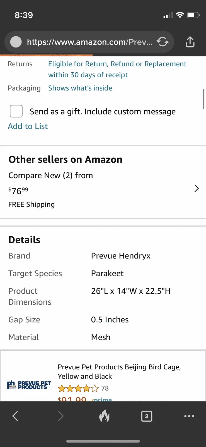Click Add to List link
Screen dimensions: 206x447
tap(28, 126)
